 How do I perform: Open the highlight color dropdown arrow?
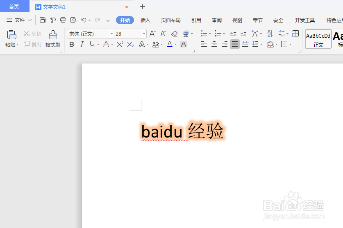click(161, 45)
